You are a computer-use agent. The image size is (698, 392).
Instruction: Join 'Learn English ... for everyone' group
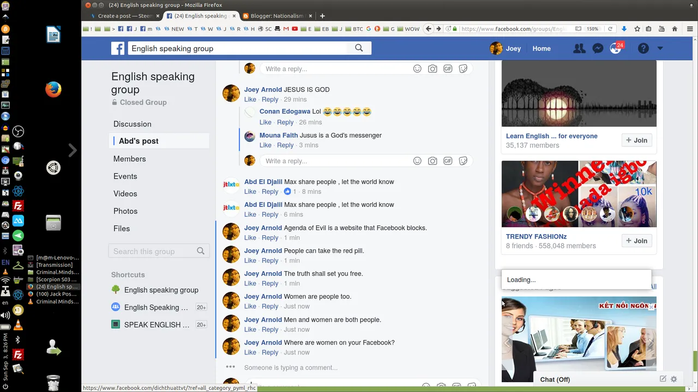click(x=637, y=140)
